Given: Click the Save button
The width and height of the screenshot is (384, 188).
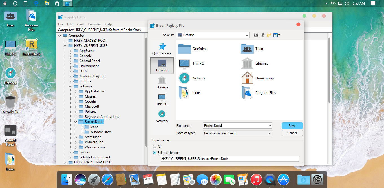Looking at the screenshot, I should [292, 125].
